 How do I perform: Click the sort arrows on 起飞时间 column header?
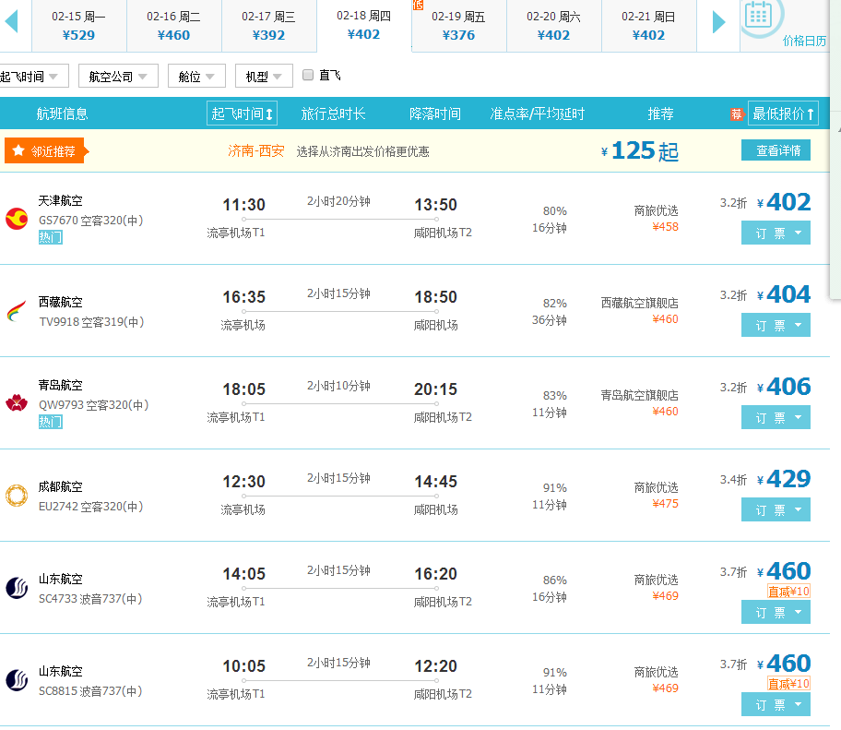tap(269, 112)
